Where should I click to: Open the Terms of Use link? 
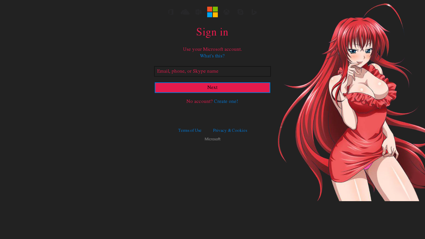point(190,130)
